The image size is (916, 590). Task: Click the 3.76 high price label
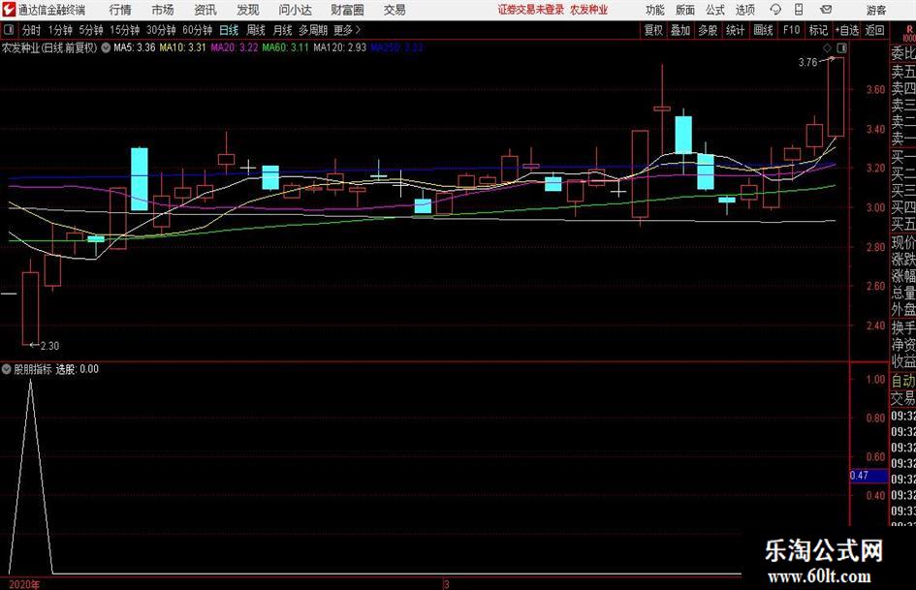click(x=807, y=63)
